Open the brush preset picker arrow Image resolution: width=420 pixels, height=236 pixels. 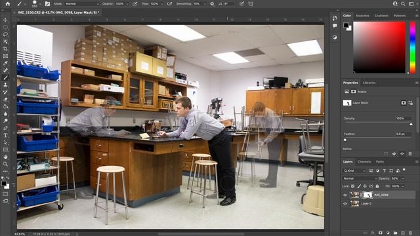(x=41, y=4)
